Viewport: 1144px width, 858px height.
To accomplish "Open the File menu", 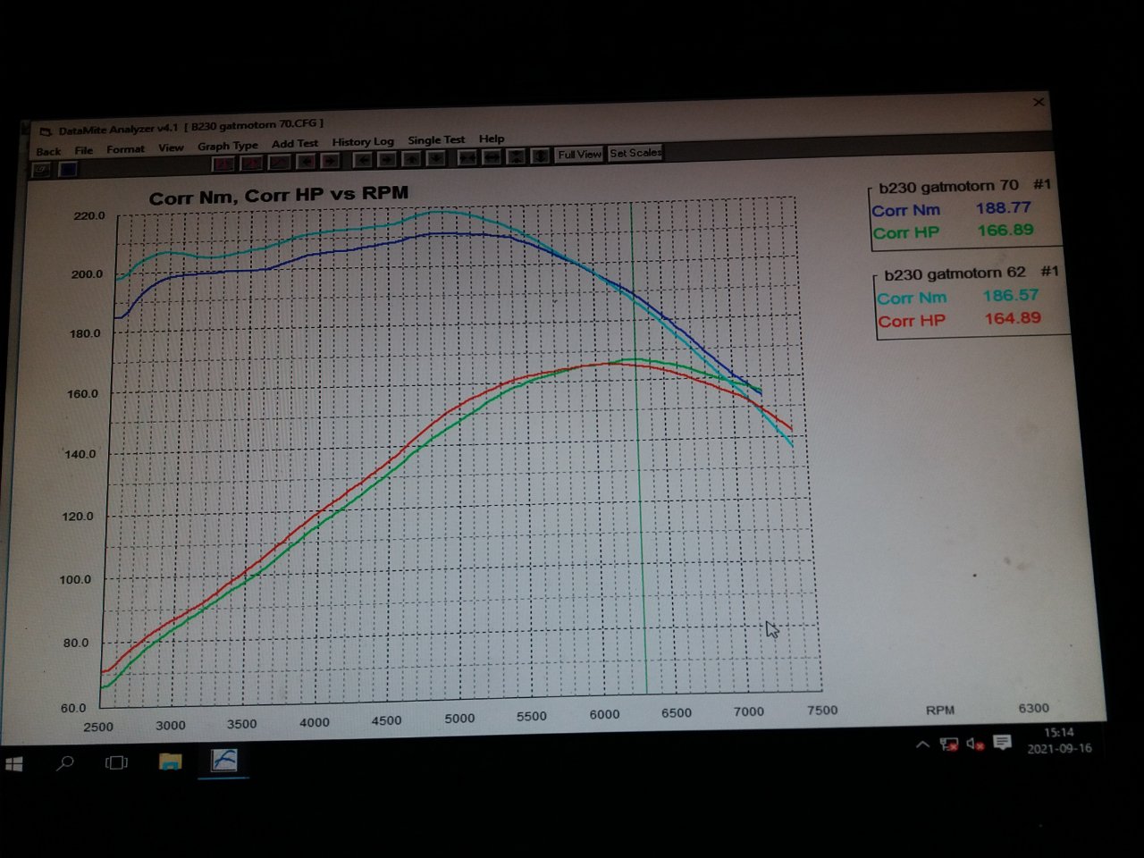I will click(x=83, y=150).
